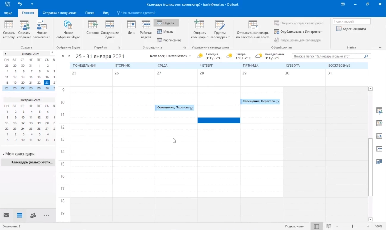Image resolution: width=386 pixels, height=230 pixels.
Task: Open the Адресная книга
Action: 351,29
